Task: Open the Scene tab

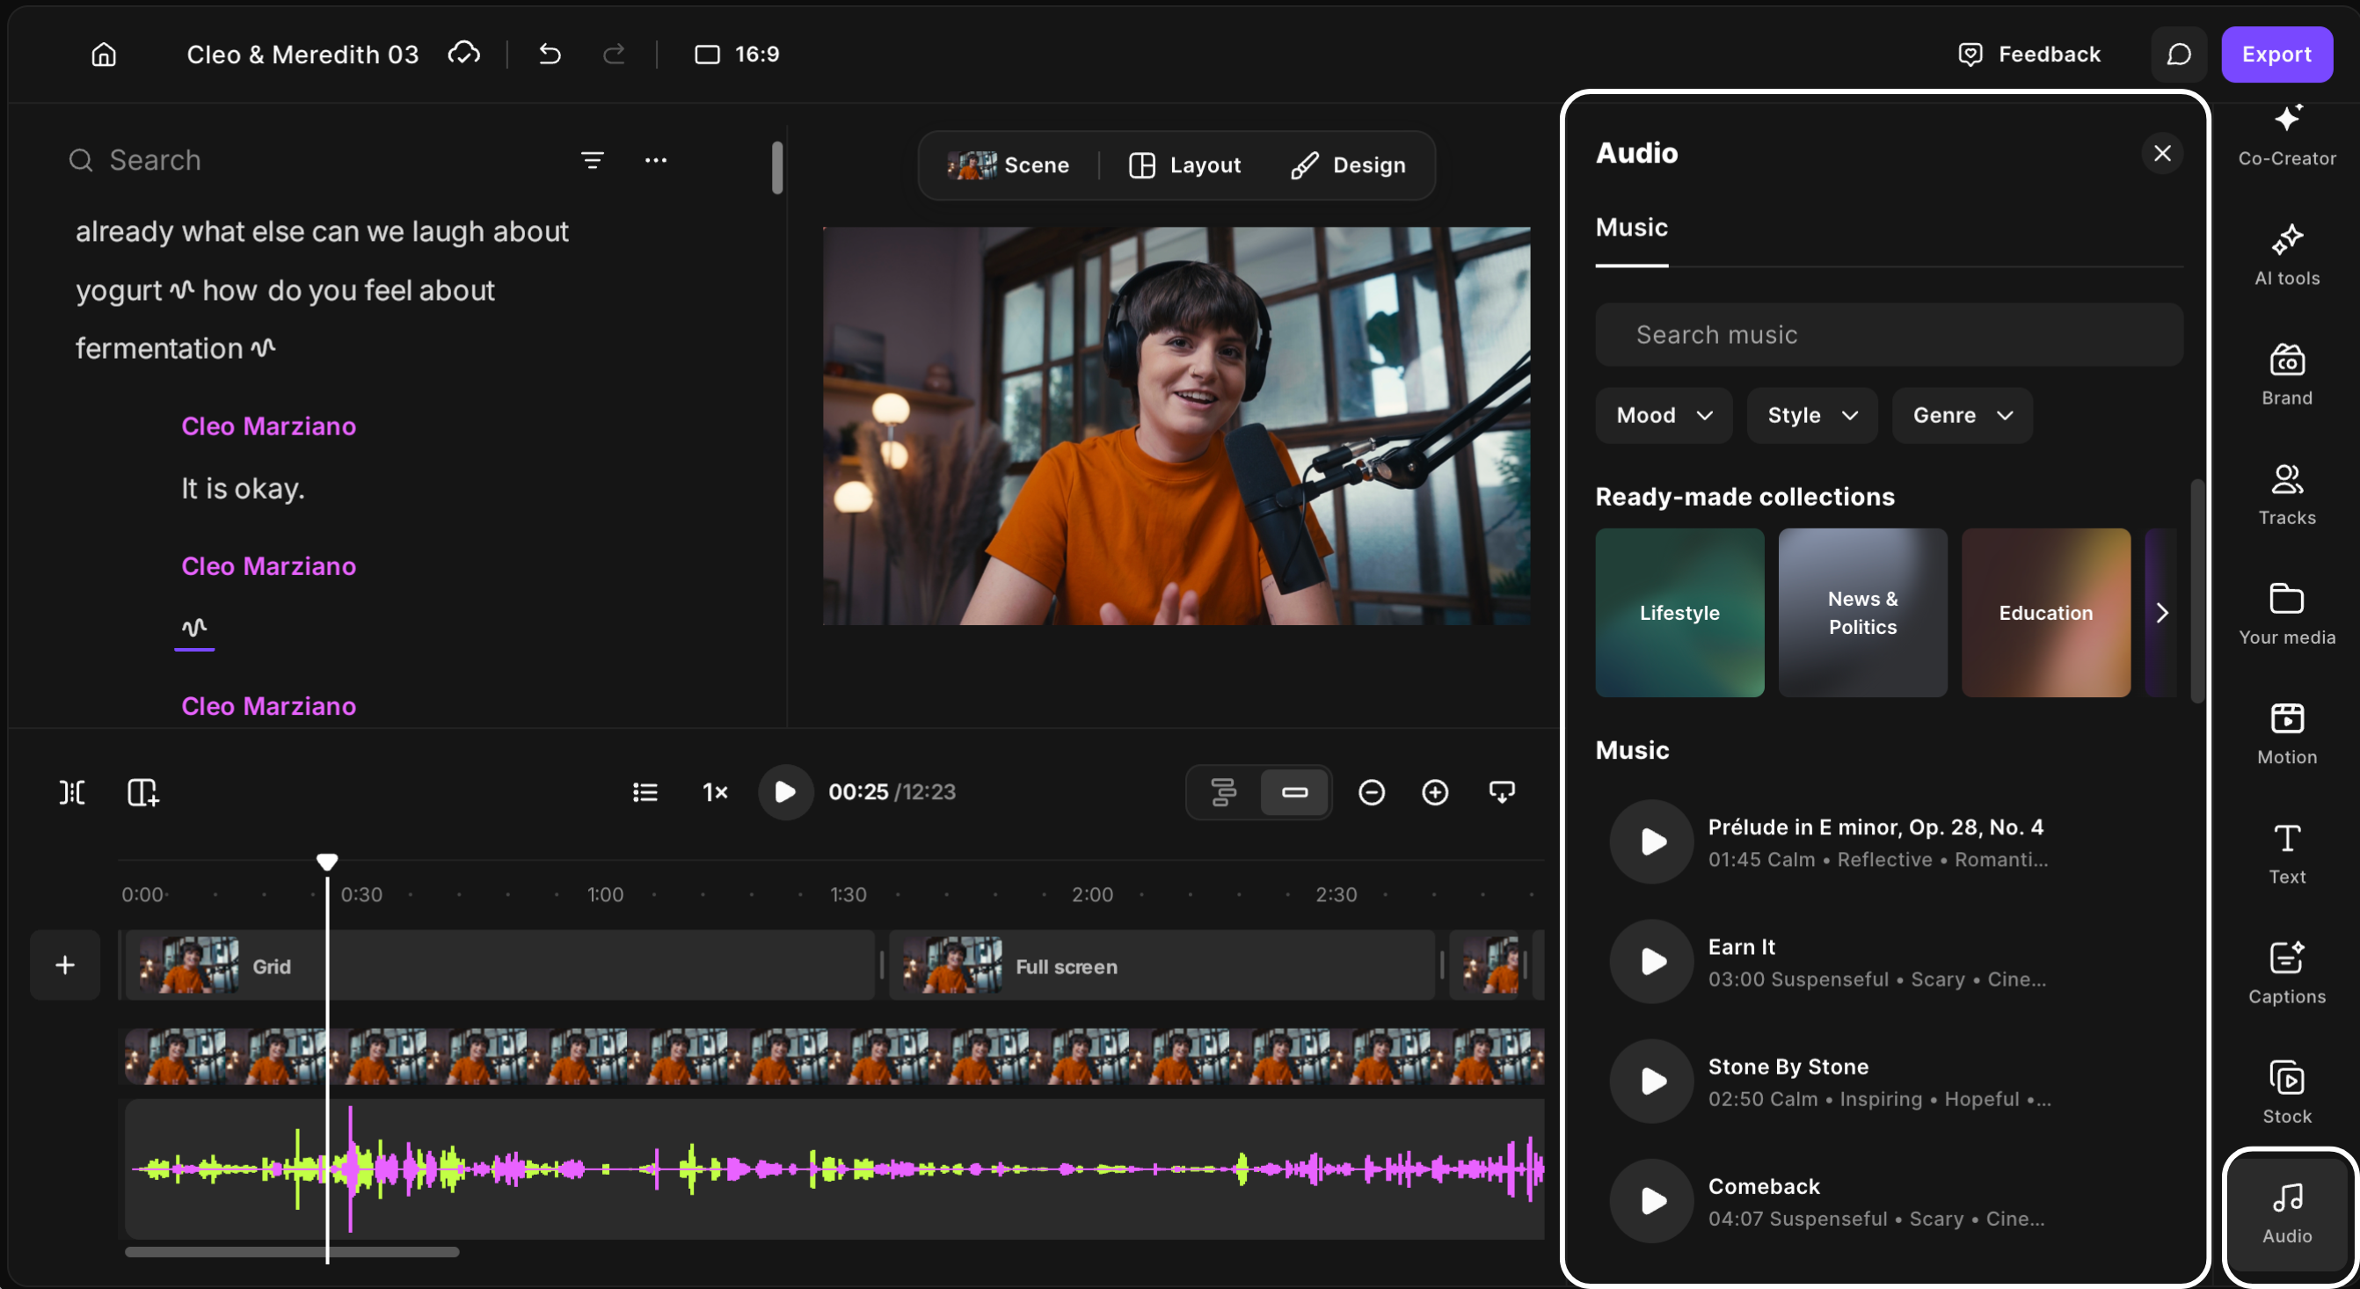Action: 1009,165
